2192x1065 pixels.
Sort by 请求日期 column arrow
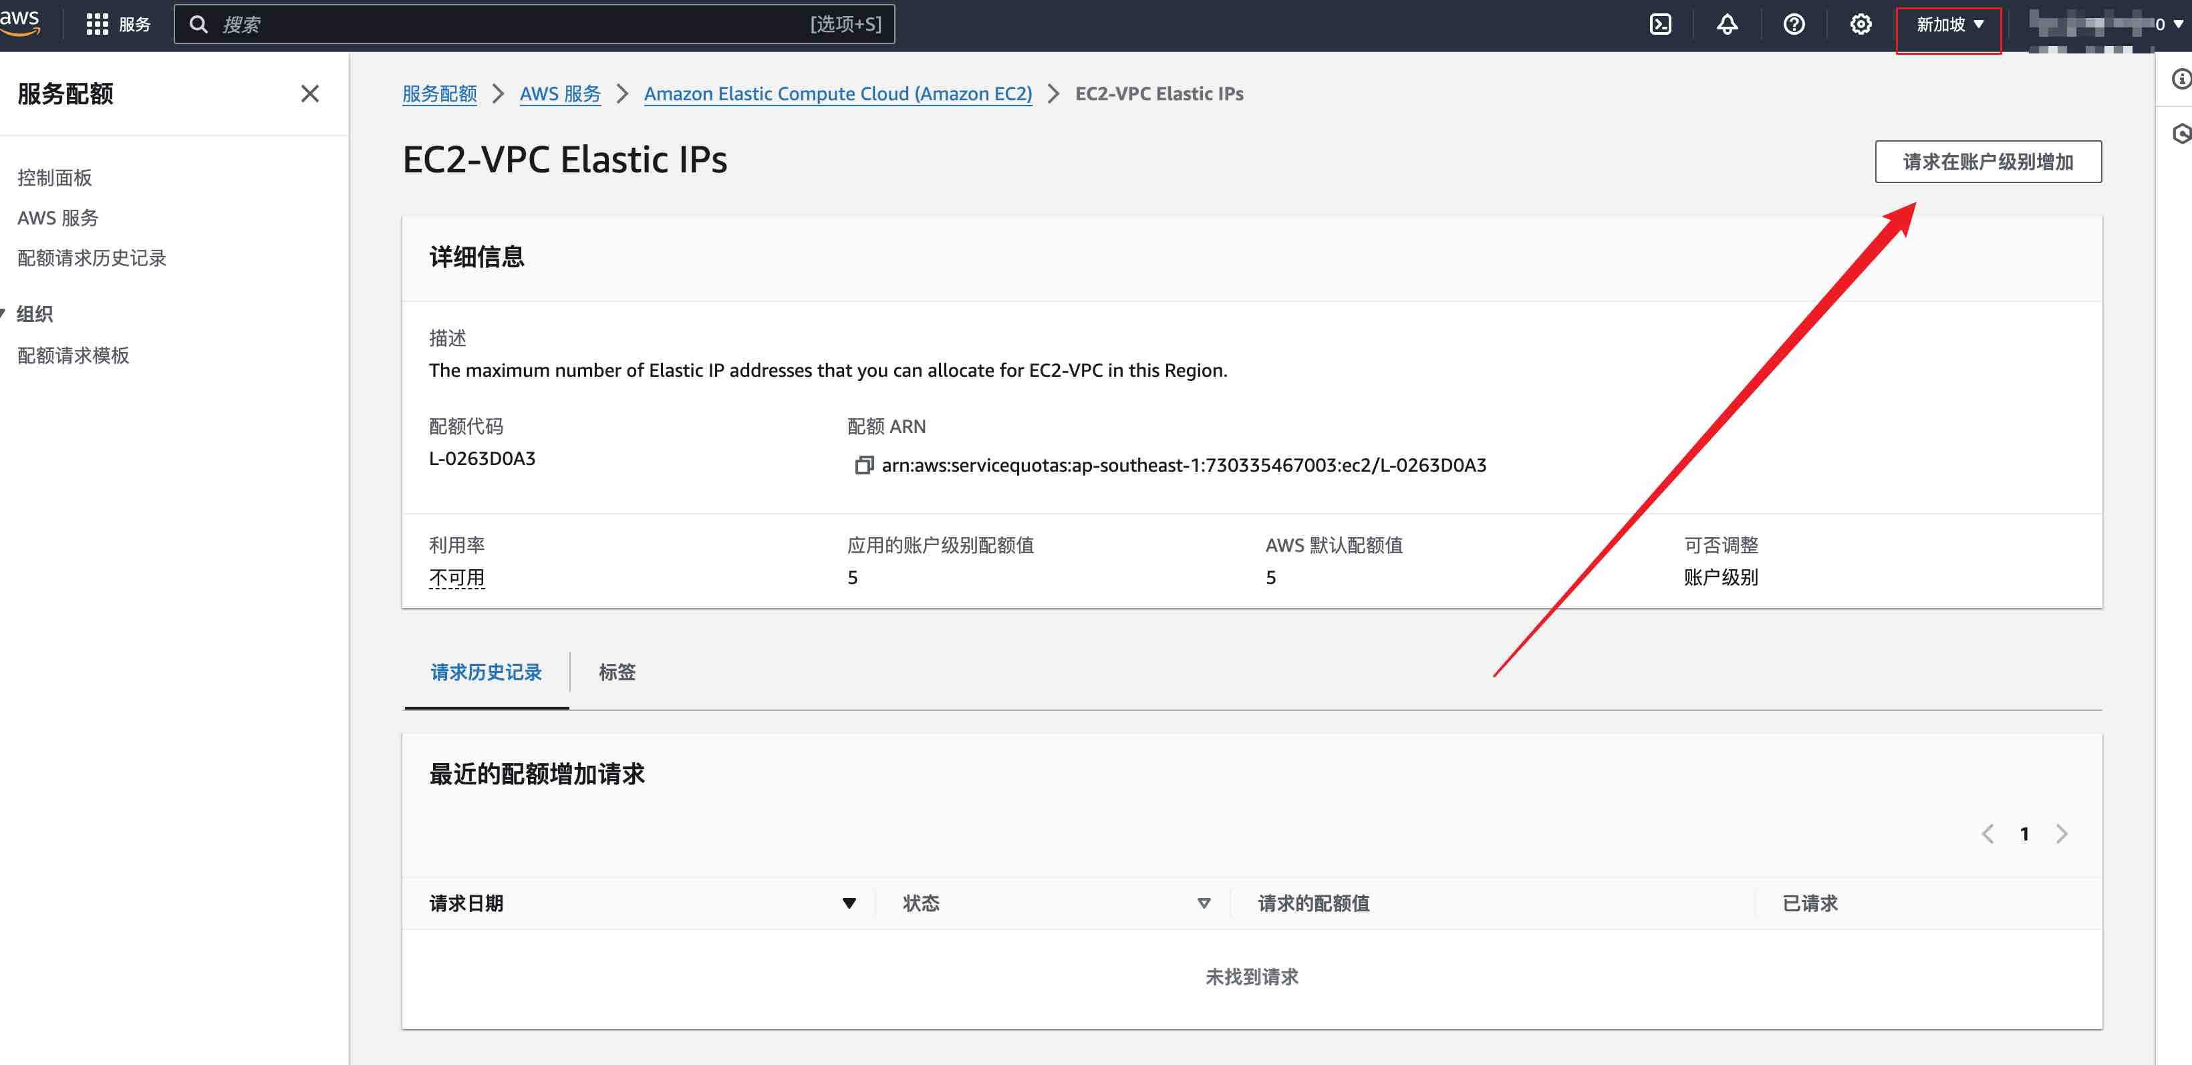(x=848, y=903)
